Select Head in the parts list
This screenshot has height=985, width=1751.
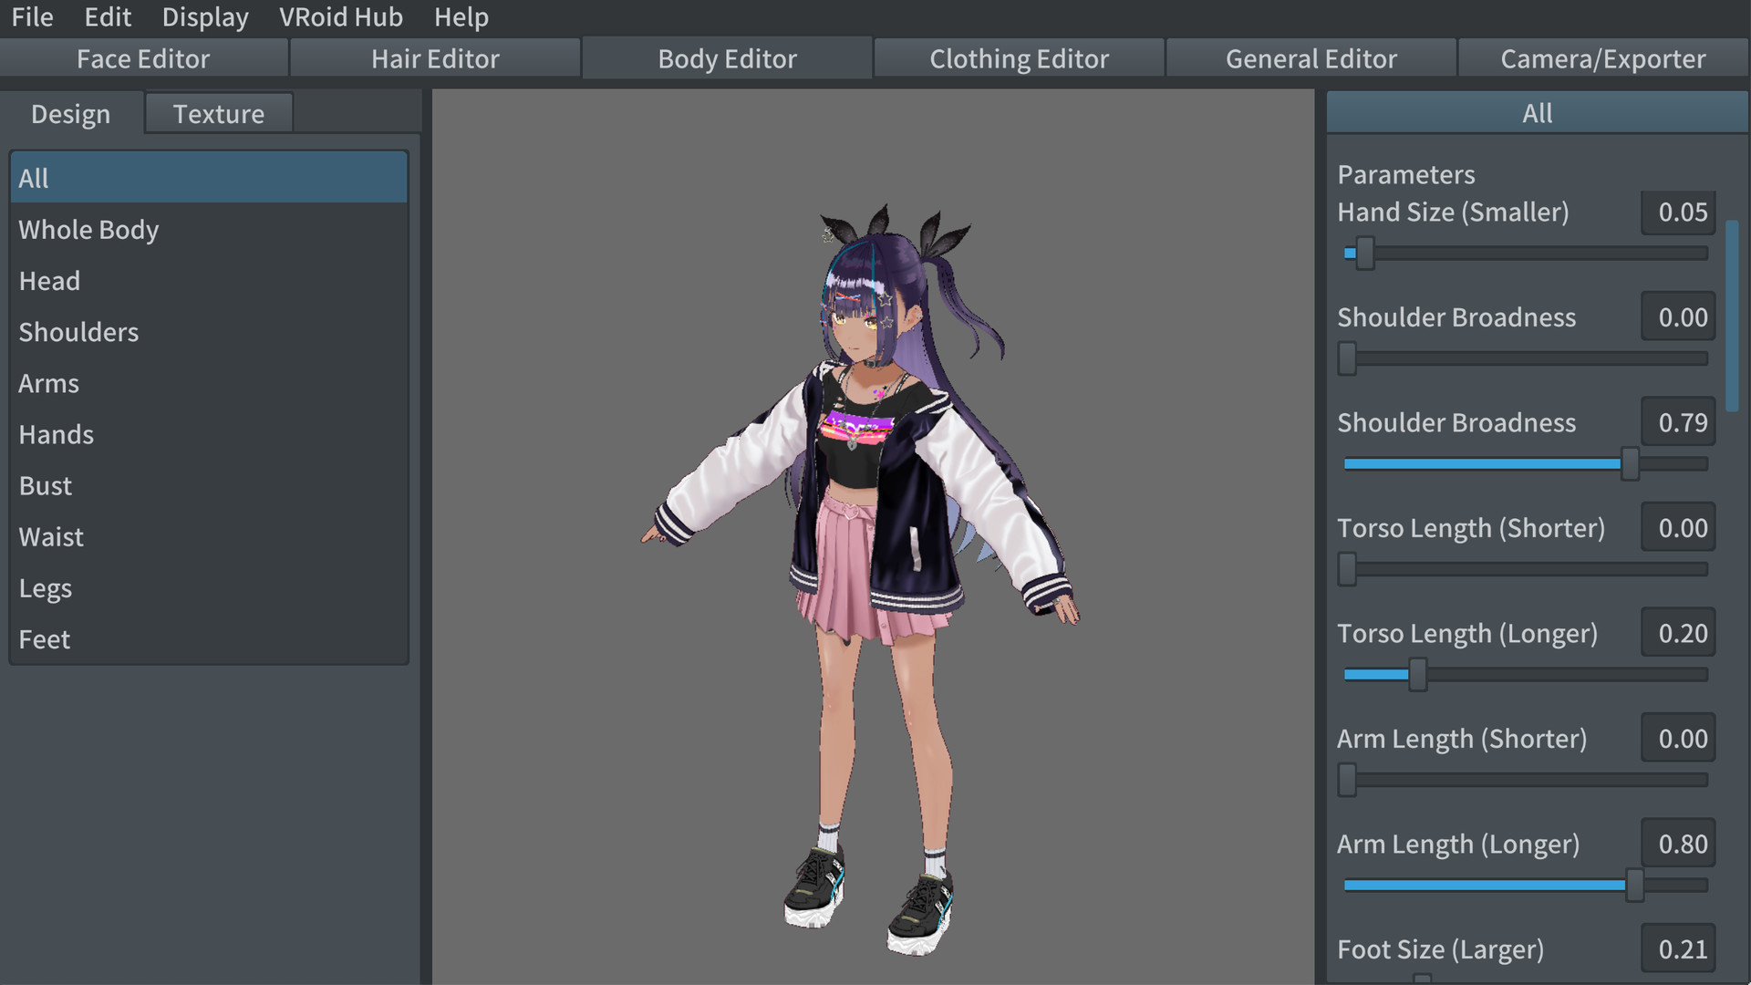(x=49, y=280)
